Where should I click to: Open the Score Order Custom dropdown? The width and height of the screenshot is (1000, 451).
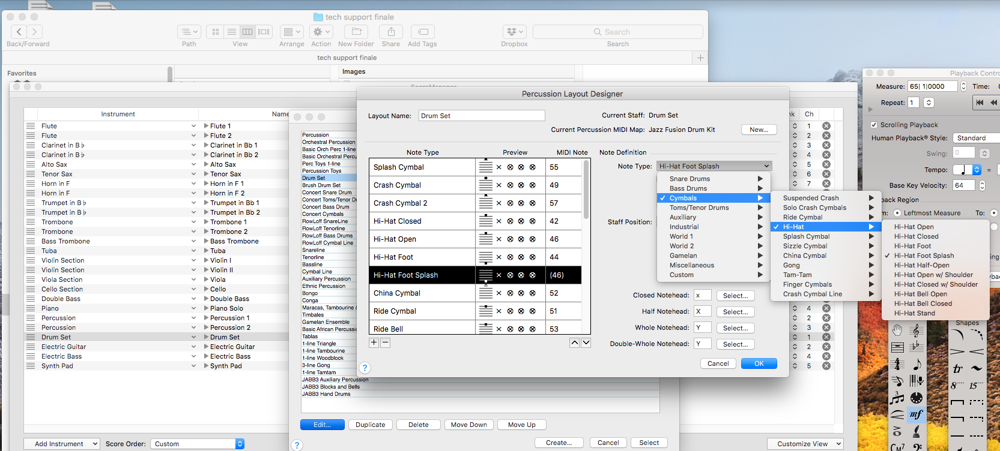click(x=198, y=444)
